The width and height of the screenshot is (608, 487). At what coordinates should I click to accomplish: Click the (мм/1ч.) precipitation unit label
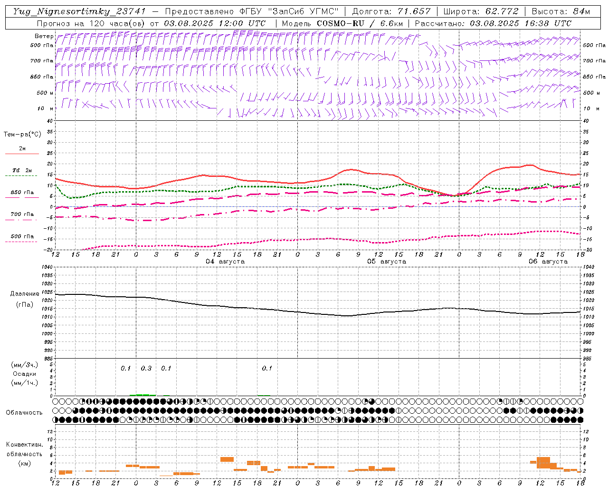click(25, 383)
